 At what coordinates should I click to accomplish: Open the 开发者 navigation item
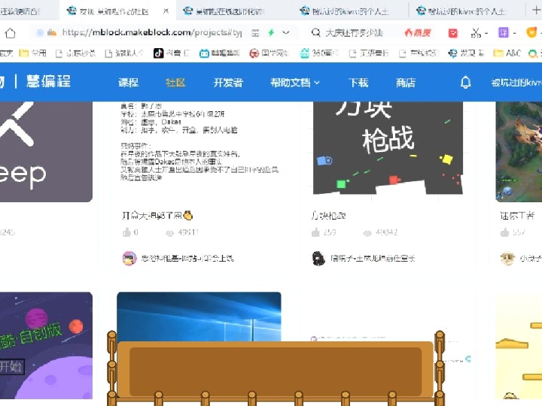[x=228, y=83]
